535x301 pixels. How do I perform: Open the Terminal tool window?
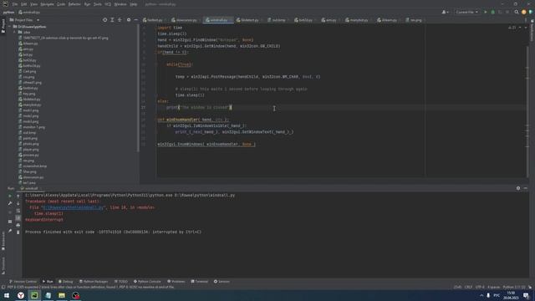click(200, 282)
